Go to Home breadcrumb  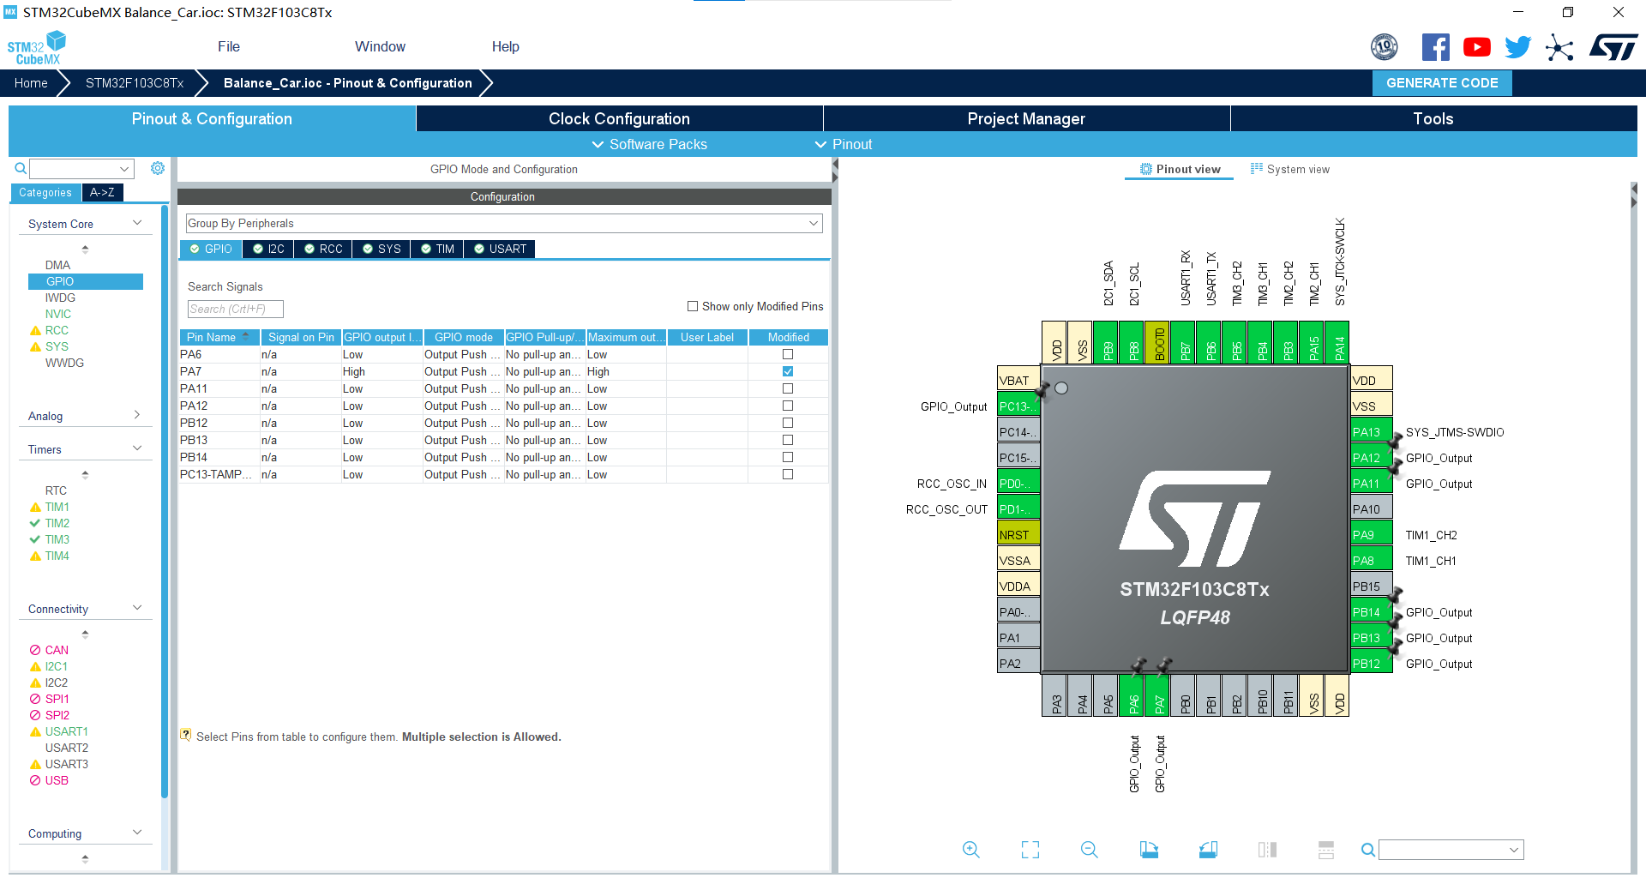coord(31,83)
